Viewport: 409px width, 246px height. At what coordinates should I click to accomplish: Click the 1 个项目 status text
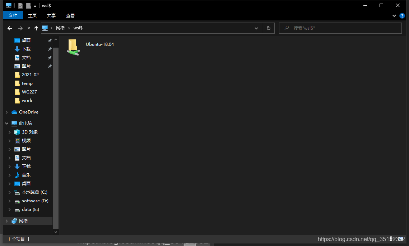pos(16,239)
